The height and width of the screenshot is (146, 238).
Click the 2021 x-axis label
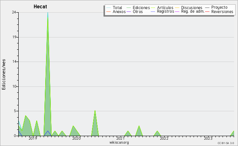(121, 138)
